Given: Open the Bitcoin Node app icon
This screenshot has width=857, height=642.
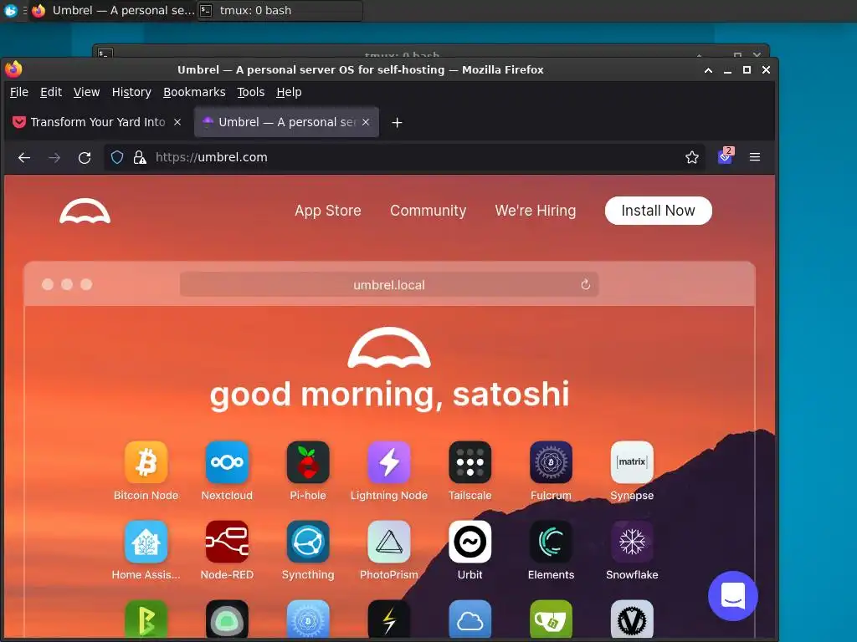Looking at the screenshot, I should click(x=146, y=461).
